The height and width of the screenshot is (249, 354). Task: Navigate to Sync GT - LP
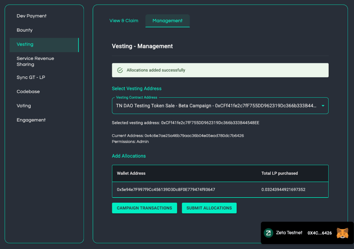pyautogui.click(x=31, y=77)
